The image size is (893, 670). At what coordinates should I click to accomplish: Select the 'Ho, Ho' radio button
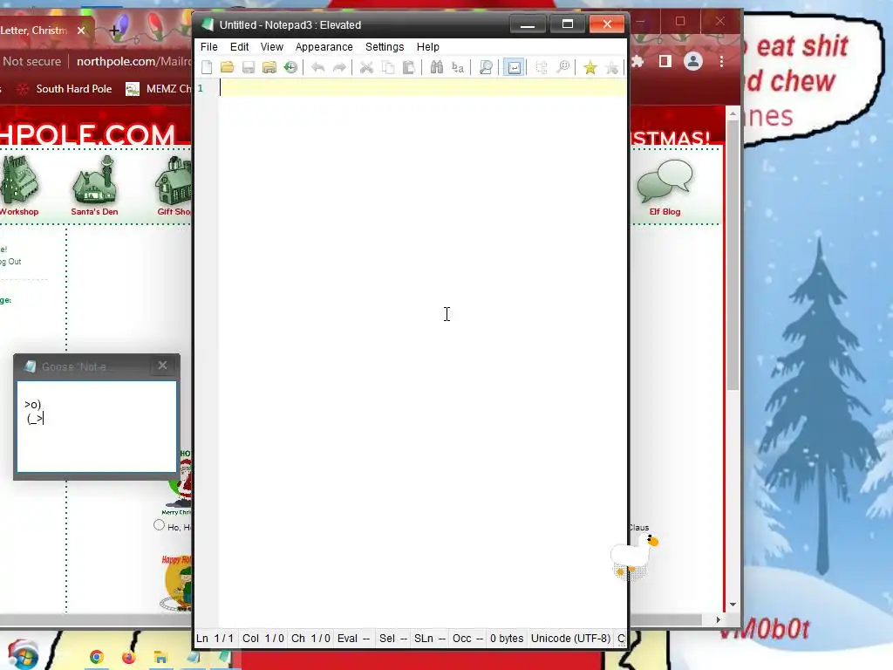click(159, 525)
